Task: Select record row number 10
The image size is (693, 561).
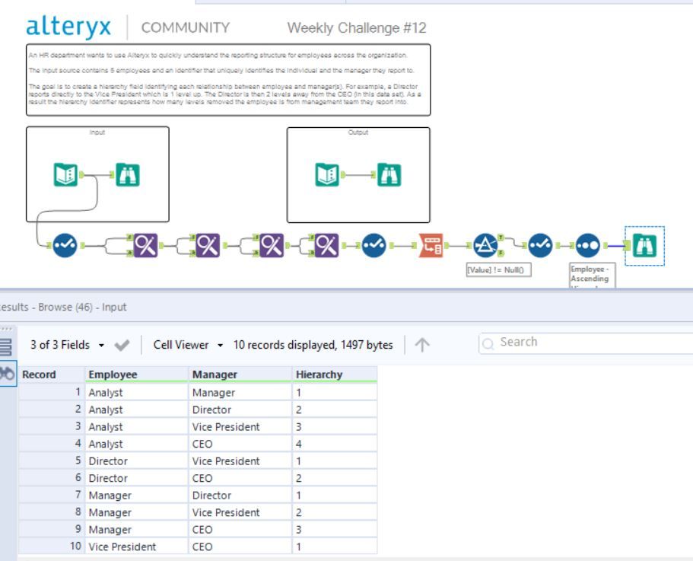Action: 51,547
